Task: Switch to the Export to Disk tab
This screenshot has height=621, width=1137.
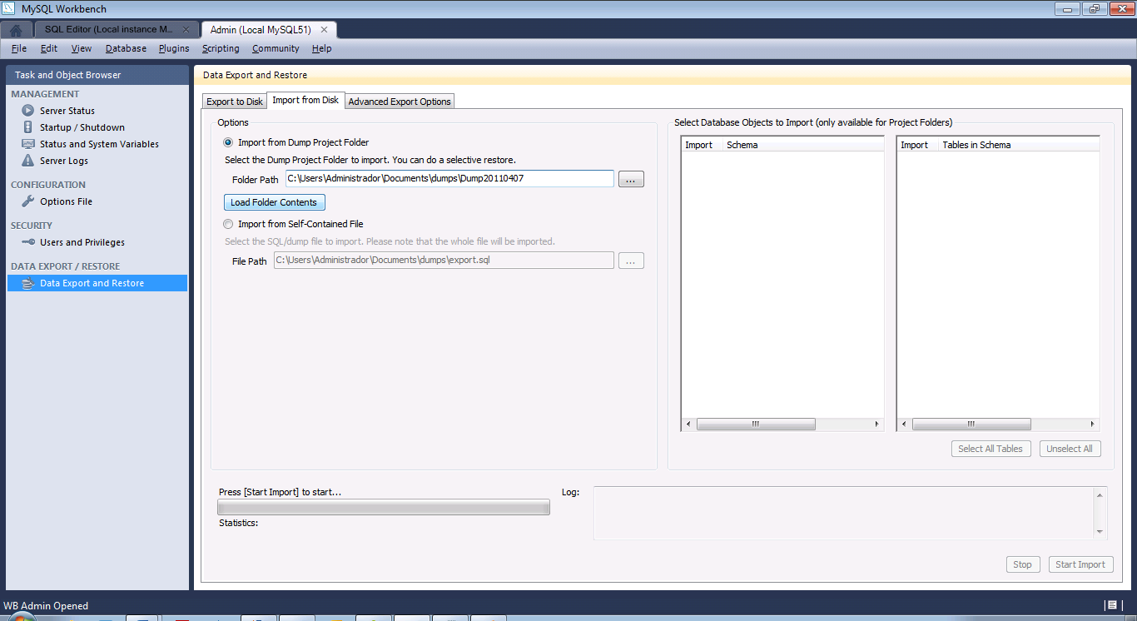Action: pyautogui.click(x=234, y=102)
